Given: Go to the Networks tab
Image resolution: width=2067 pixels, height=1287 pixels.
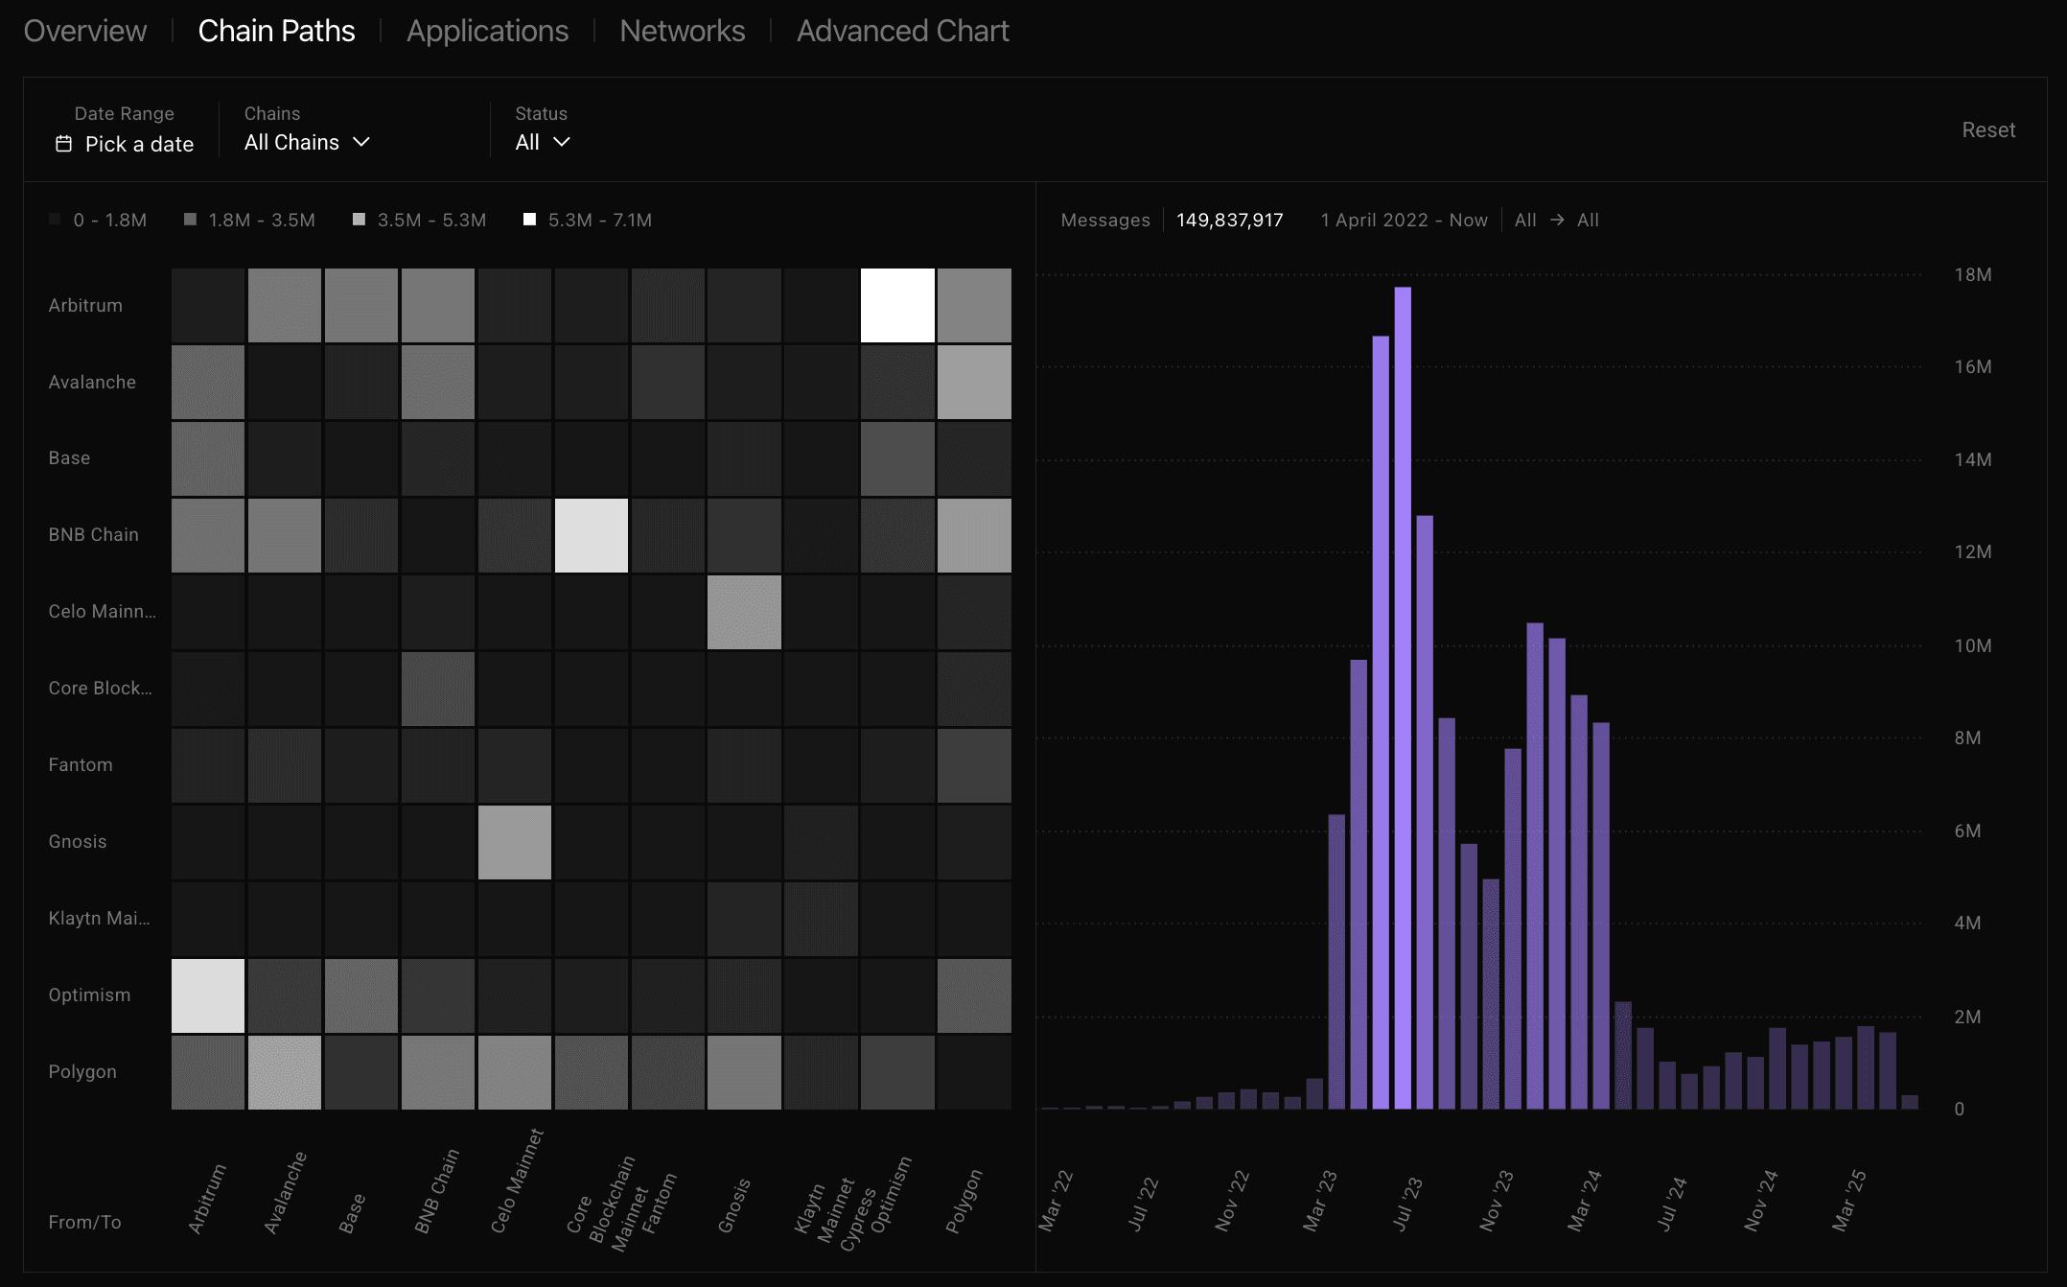Looking at the screenshot, I should point(682,31).
